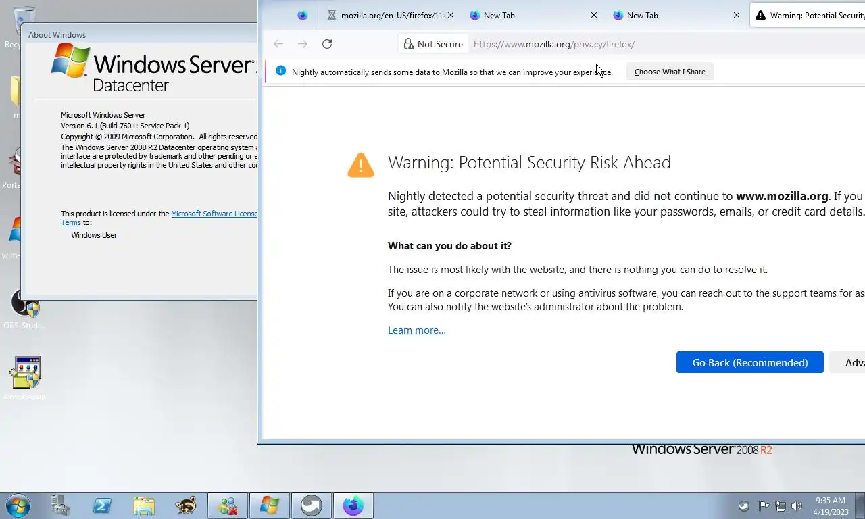Click the gray sphere system tray icon

tap(744, 505)
